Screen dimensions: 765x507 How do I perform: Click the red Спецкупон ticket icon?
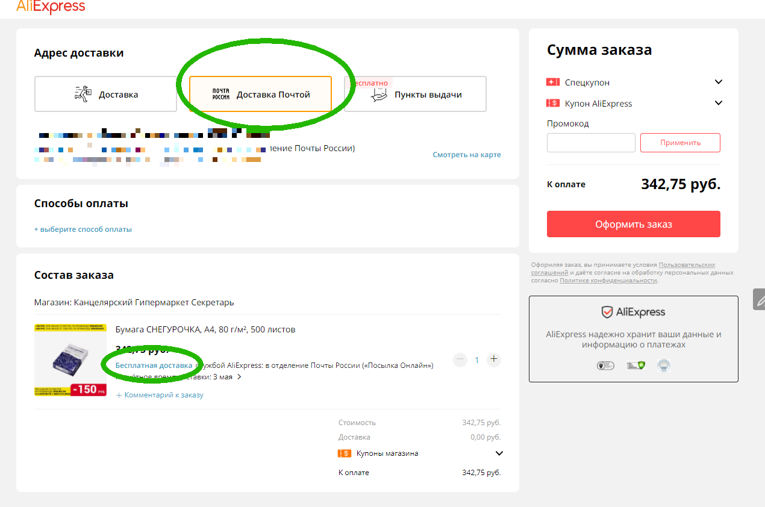pyautogui.click(x=553, y=82)
